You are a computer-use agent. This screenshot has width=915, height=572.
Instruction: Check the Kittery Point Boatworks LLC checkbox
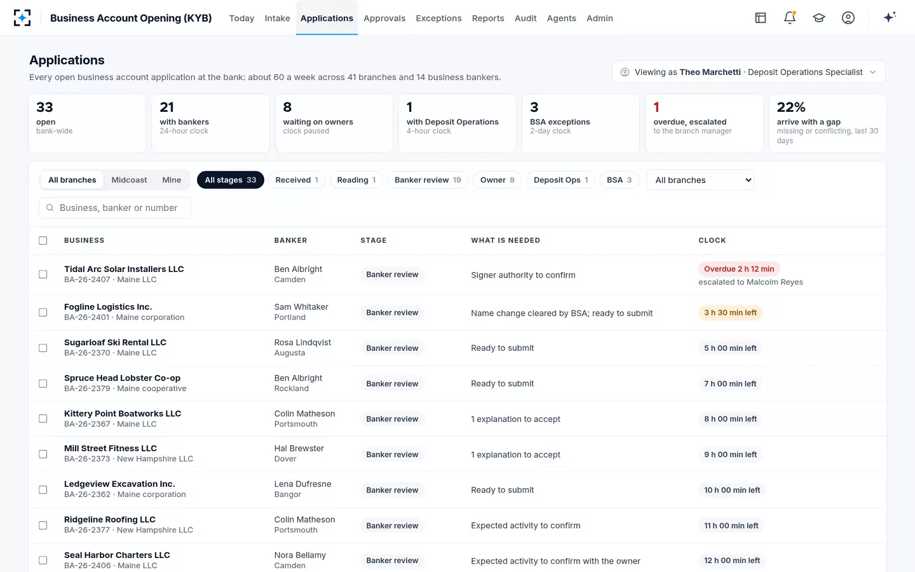[x=43, y=419]
